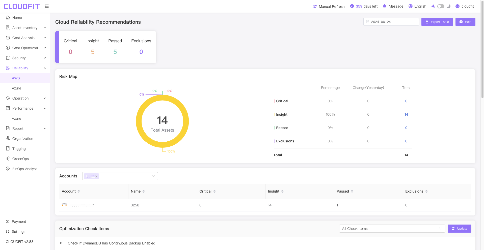Toggle the dark mode switch
Screen dimensions: 484x250
pyautogui.click(x=441, y=6)
